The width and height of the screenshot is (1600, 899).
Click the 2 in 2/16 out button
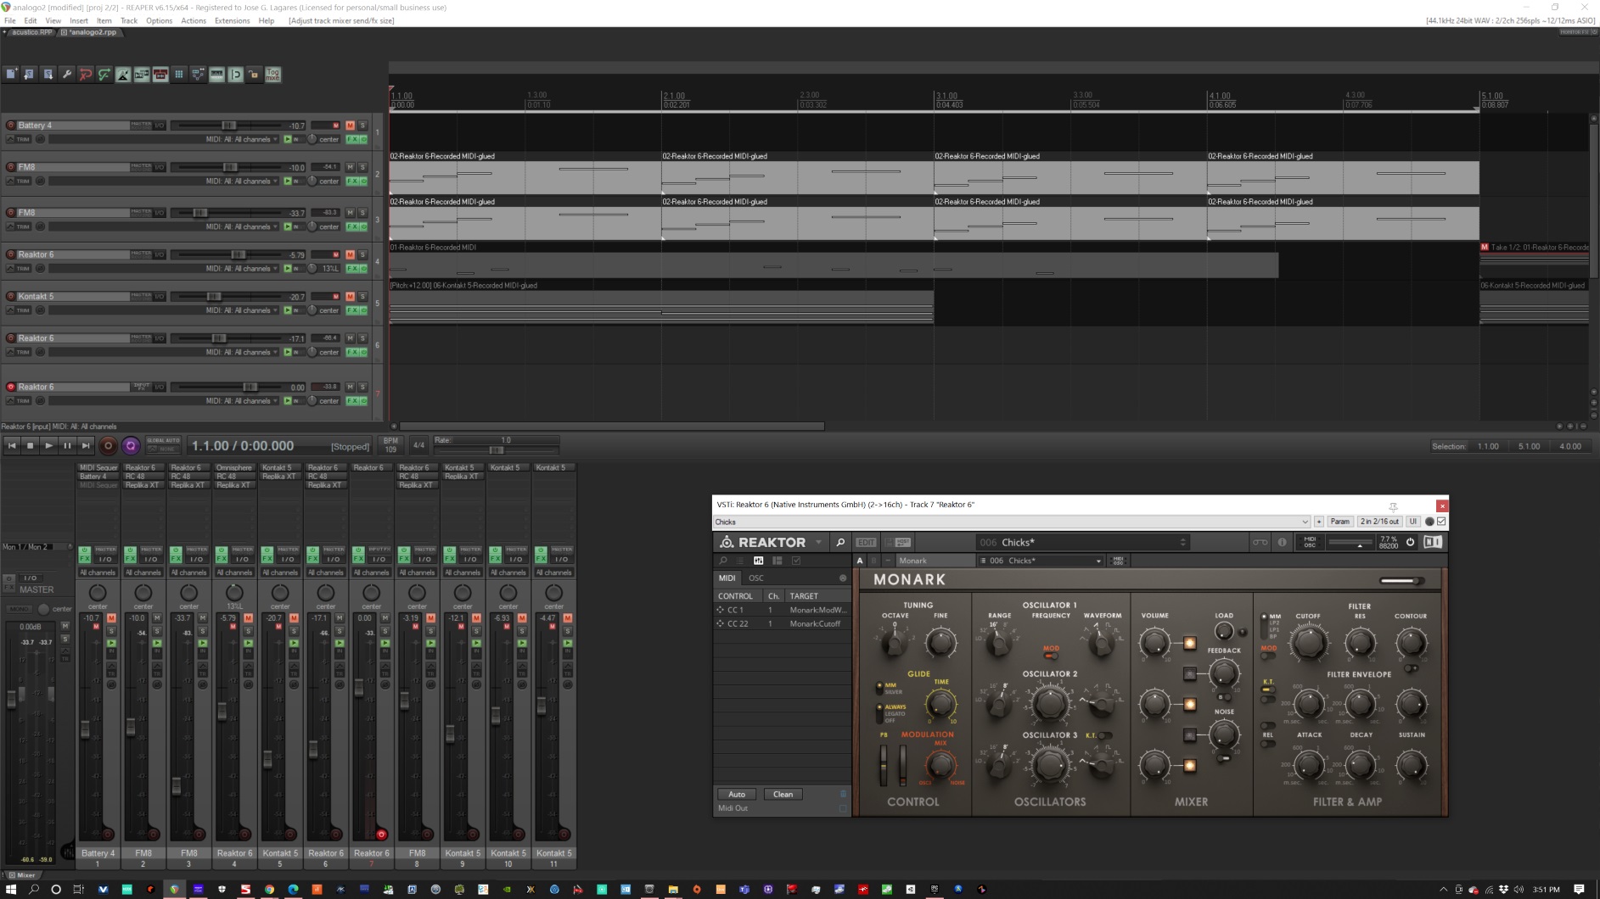(x=1379, y=522)
